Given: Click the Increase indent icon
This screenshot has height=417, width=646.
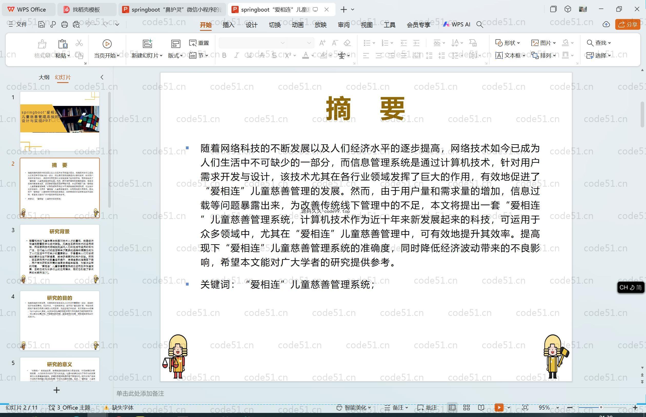Looking at the screenshot, I should coord(416,43).
